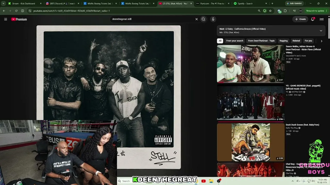Select the Rapping filter chip

pyautogui.click(x=284, y=41)
